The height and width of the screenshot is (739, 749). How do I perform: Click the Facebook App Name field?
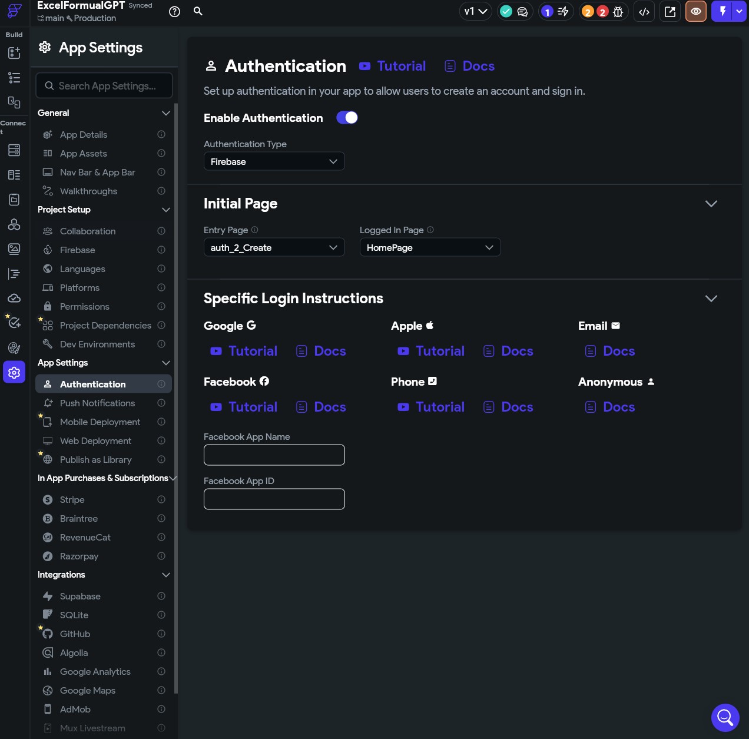click(274, 455)
